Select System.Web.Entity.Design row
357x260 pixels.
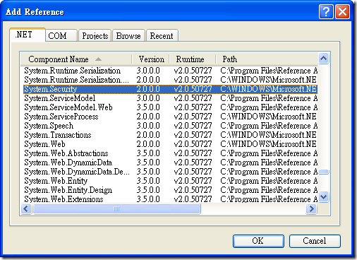[x=170, y=190]
